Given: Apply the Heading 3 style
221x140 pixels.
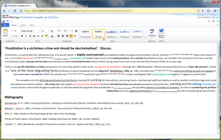Looking at the screenshot, I should [x=137, y=34].
